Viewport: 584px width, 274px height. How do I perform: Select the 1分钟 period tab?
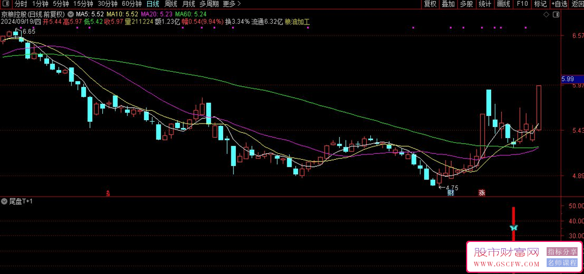pyautogui.click(x=40, y=4)
